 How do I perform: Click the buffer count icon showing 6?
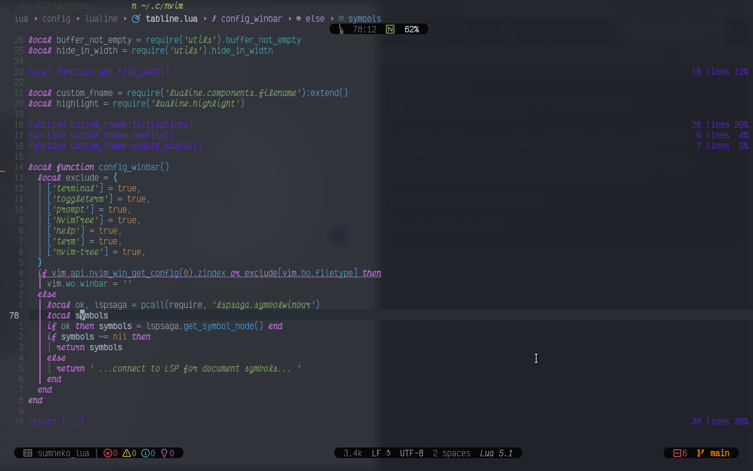tap(677, 453)
